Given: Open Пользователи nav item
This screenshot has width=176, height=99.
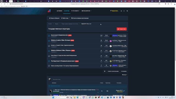Looking at the screenshot, I should tap(86, 11).
